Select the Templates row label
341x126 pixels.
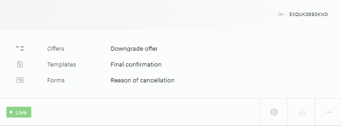point(62,64)
